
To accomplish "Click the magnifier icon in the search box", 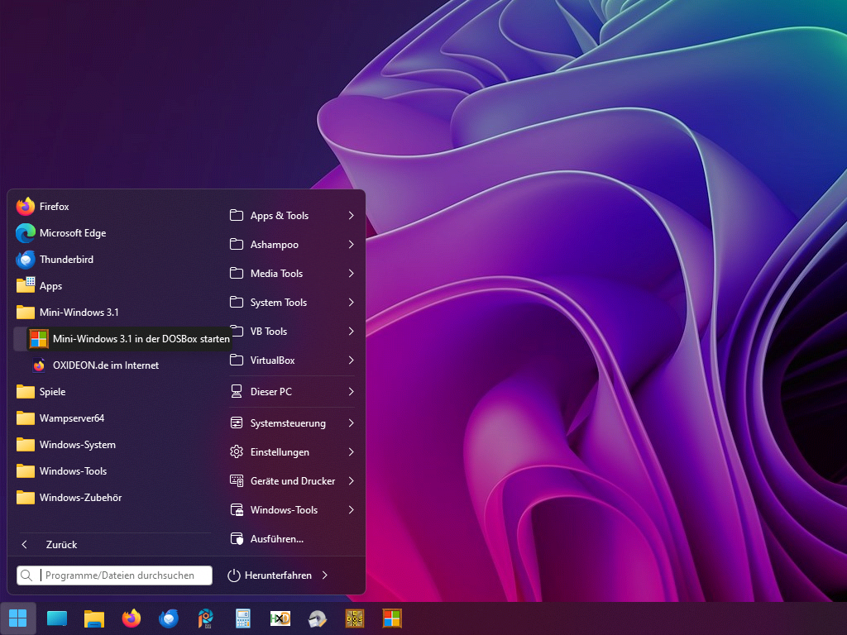I will (26, 575).
